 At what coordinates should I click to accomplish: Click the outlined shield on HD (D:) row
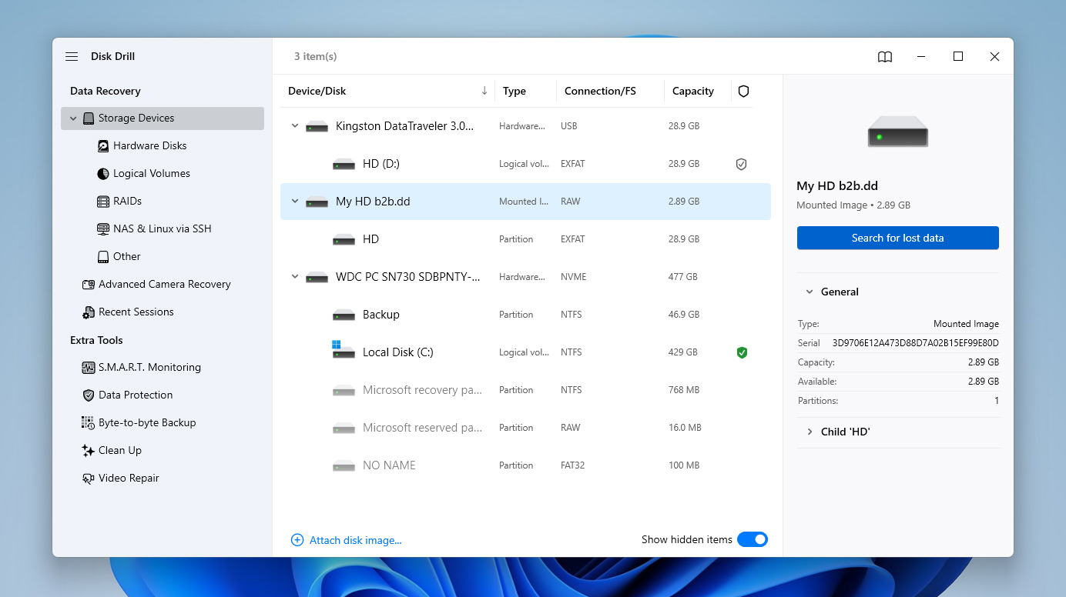coord(741,164)
